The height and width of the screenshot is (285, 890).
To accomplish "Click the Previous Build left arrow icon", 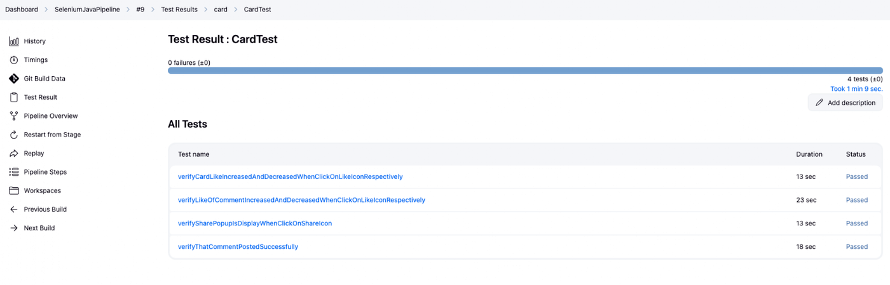I will [14, 209].
